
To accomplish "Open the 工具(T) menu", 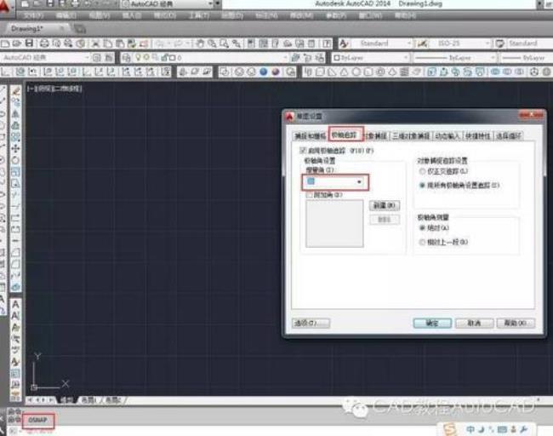I will pyautogui.click(x=198, y=15).
